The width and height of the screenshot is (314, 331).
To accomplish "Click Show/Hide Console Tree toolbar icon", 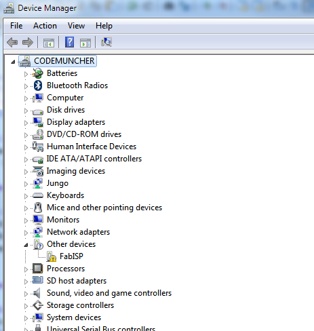I will 49,43.
